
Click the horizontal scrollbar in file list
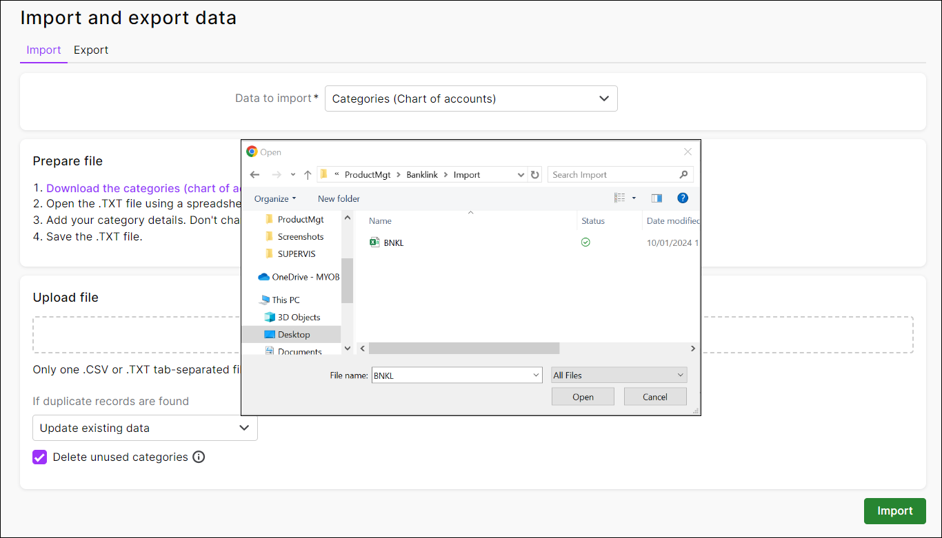(463, 349)
